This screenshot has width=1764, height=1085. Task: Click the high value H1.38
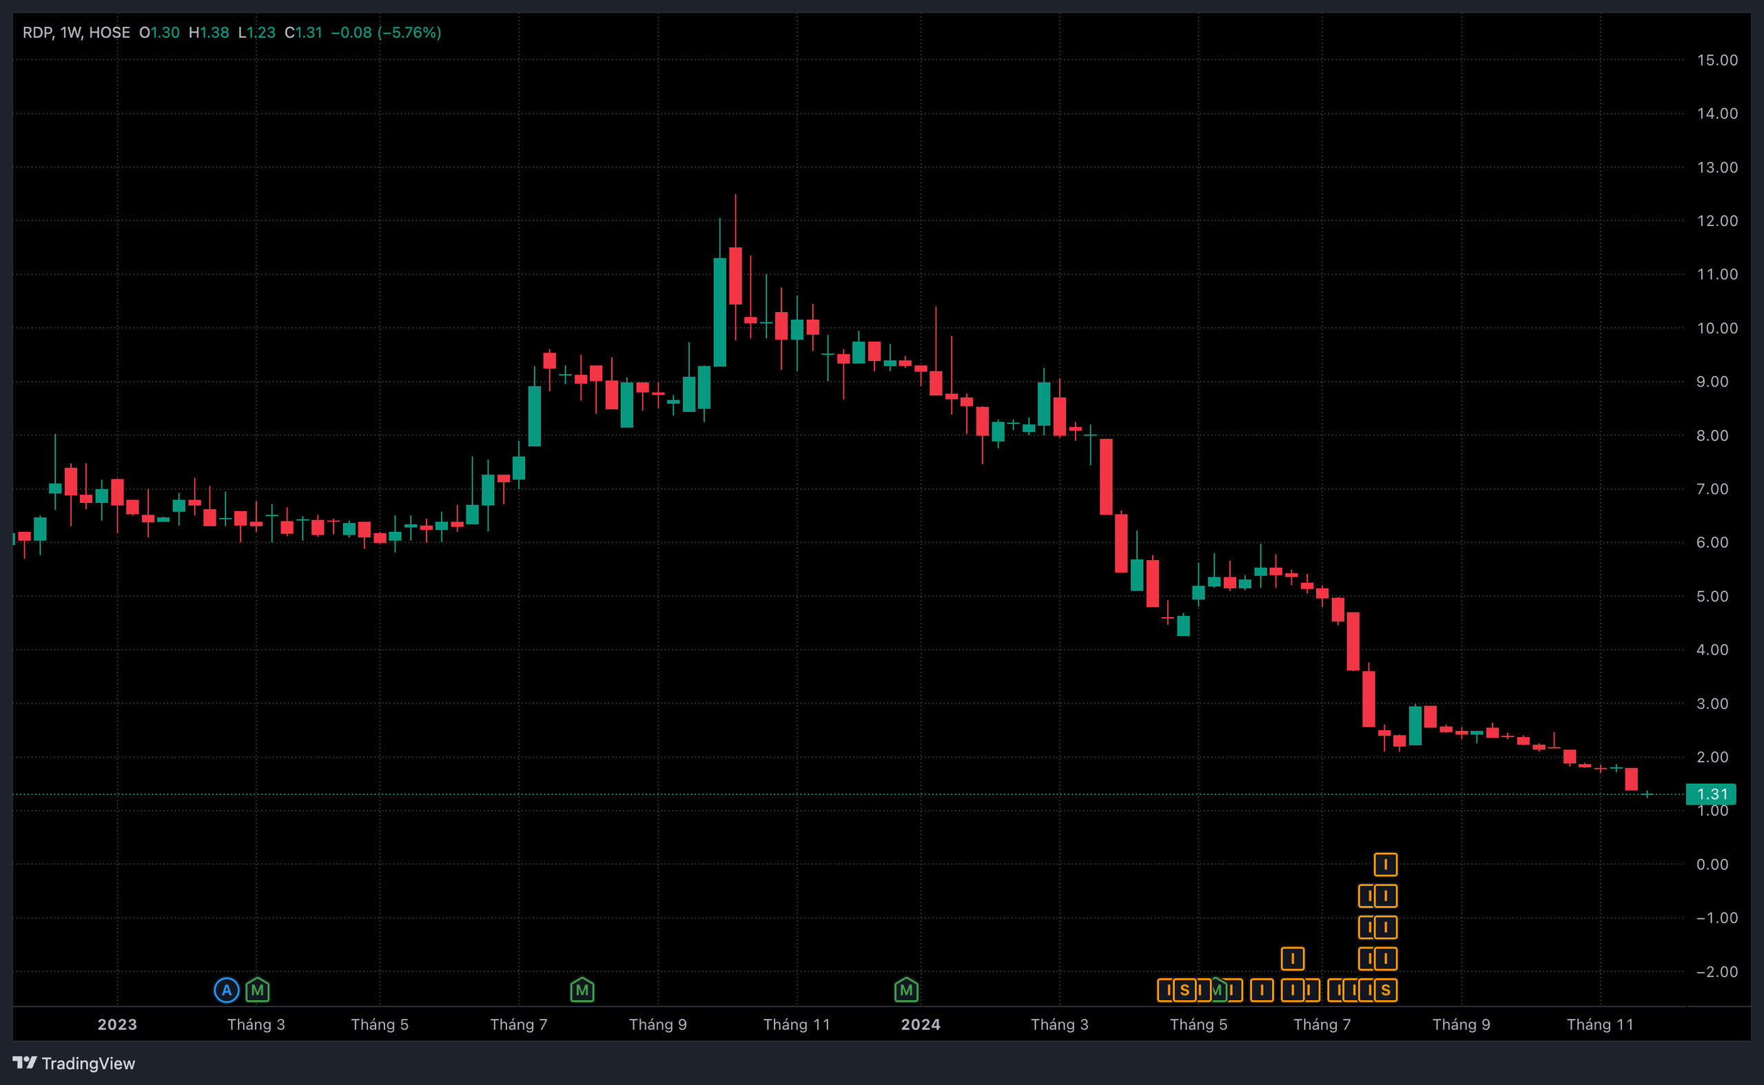(x=209, y=32)
